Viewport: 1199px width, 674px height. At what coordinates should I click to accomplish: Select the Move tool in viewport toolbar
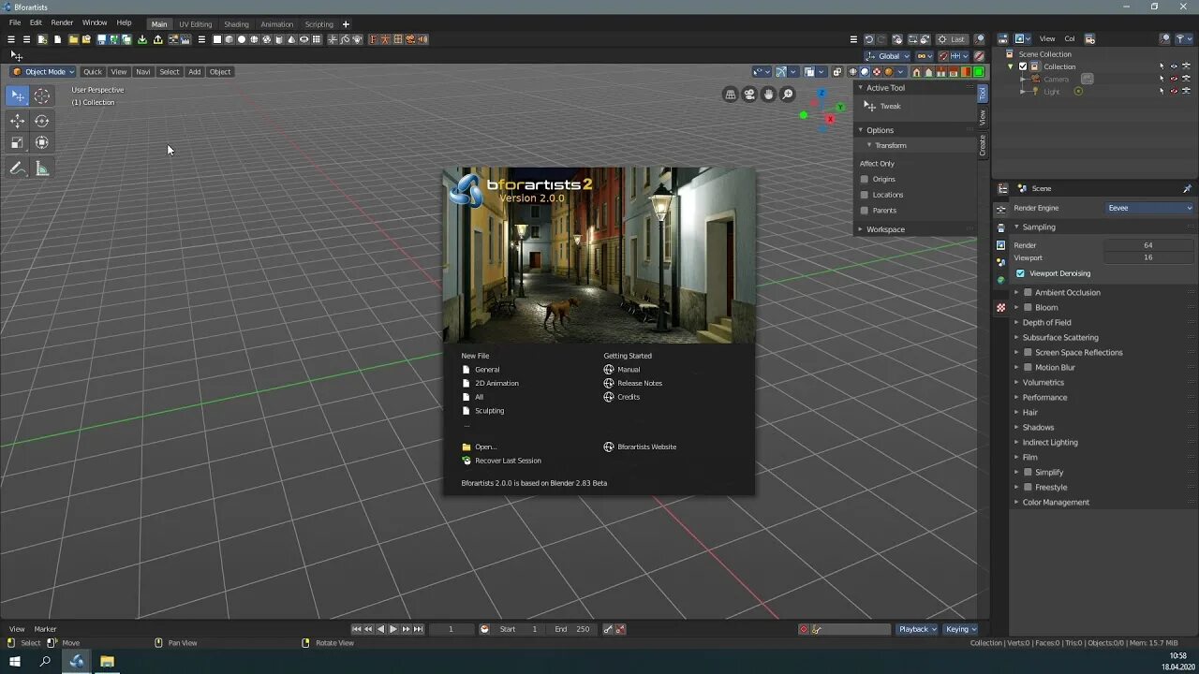(18, 121)
